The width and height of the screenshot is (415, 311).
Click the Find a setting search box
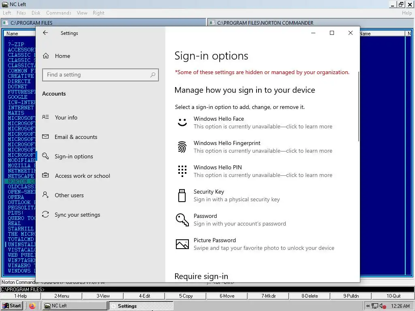(101, 75)
